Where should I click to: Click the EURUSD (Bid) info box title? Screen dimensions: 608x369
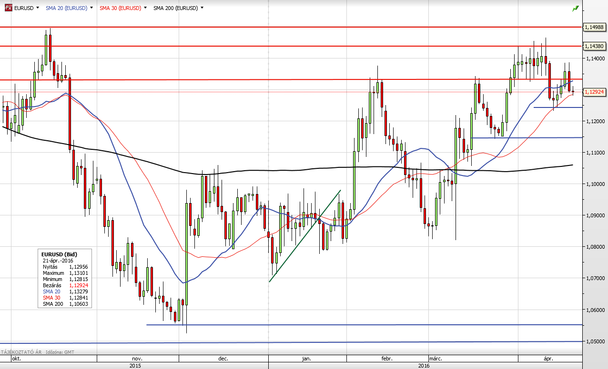pos(60,254)
